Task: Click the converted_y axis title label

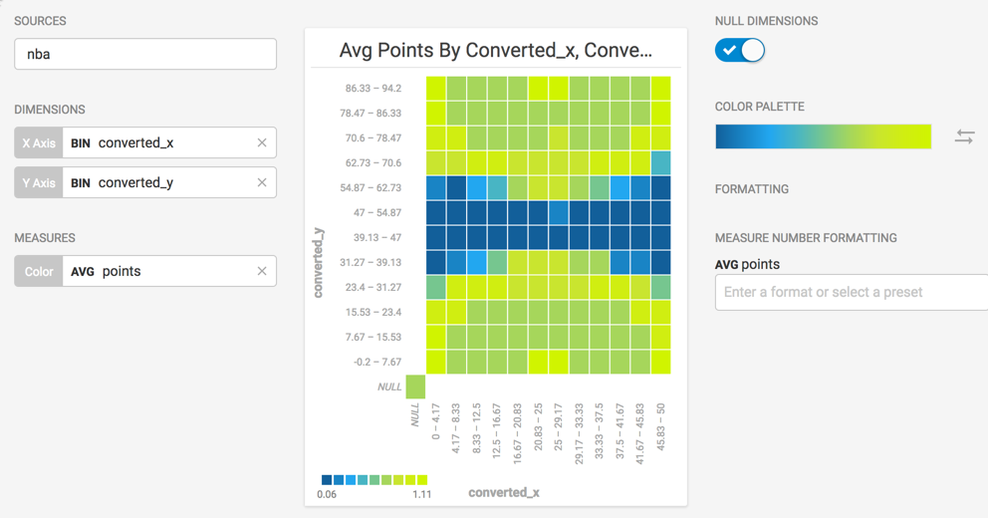Action: click(x=319, y=262)
